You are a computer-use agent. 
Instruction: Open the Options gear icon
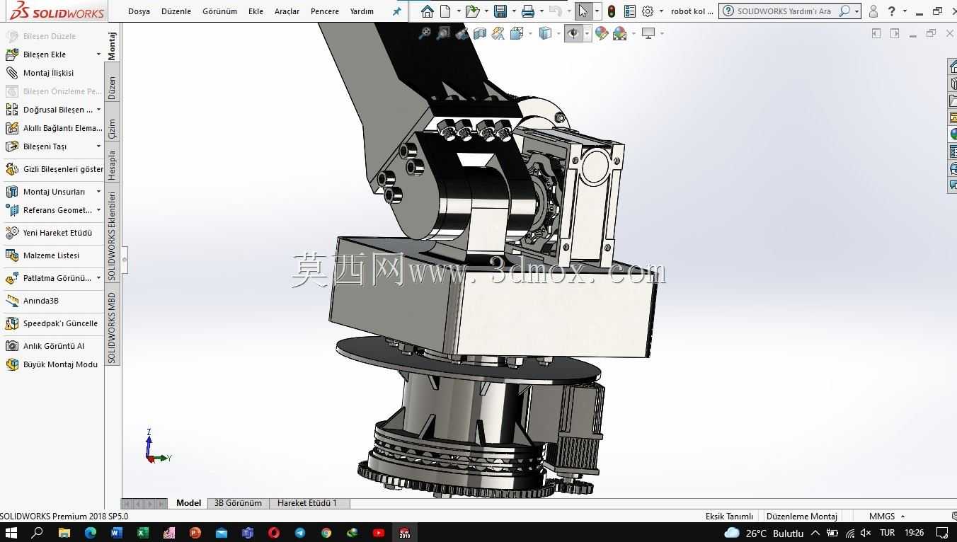pyautogui.click(x=648, y=11)
